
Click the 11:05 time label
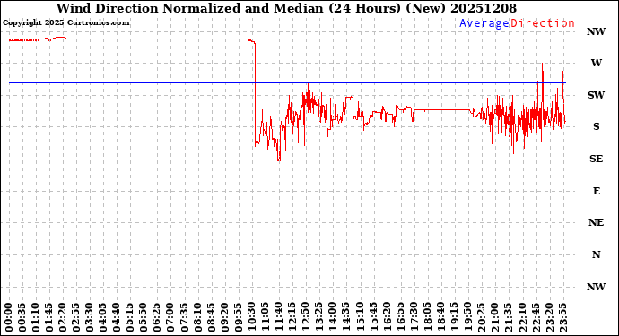265,318
